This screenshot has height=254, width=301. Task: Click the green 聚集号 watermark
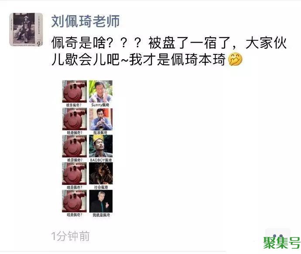282,243
